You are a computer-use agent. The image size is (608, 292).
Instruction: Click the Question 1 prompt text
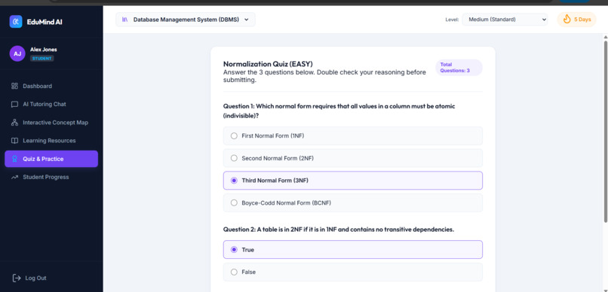[x=339, y=111]
